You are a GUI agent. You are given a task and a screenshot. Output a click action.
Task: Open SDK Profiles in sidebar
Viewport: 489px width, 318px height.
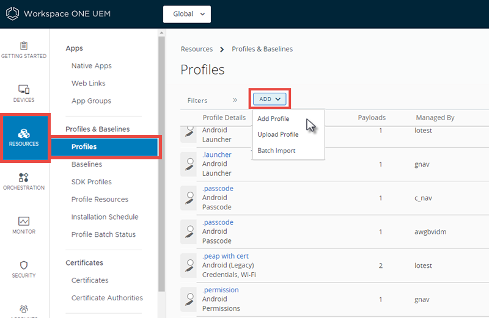click(x=91, y=182)
